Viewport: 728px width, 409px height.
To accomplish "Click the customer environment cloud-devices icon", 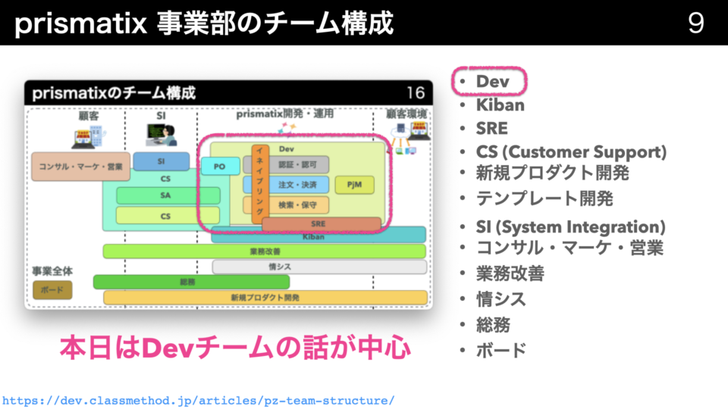I will point(409,137).
